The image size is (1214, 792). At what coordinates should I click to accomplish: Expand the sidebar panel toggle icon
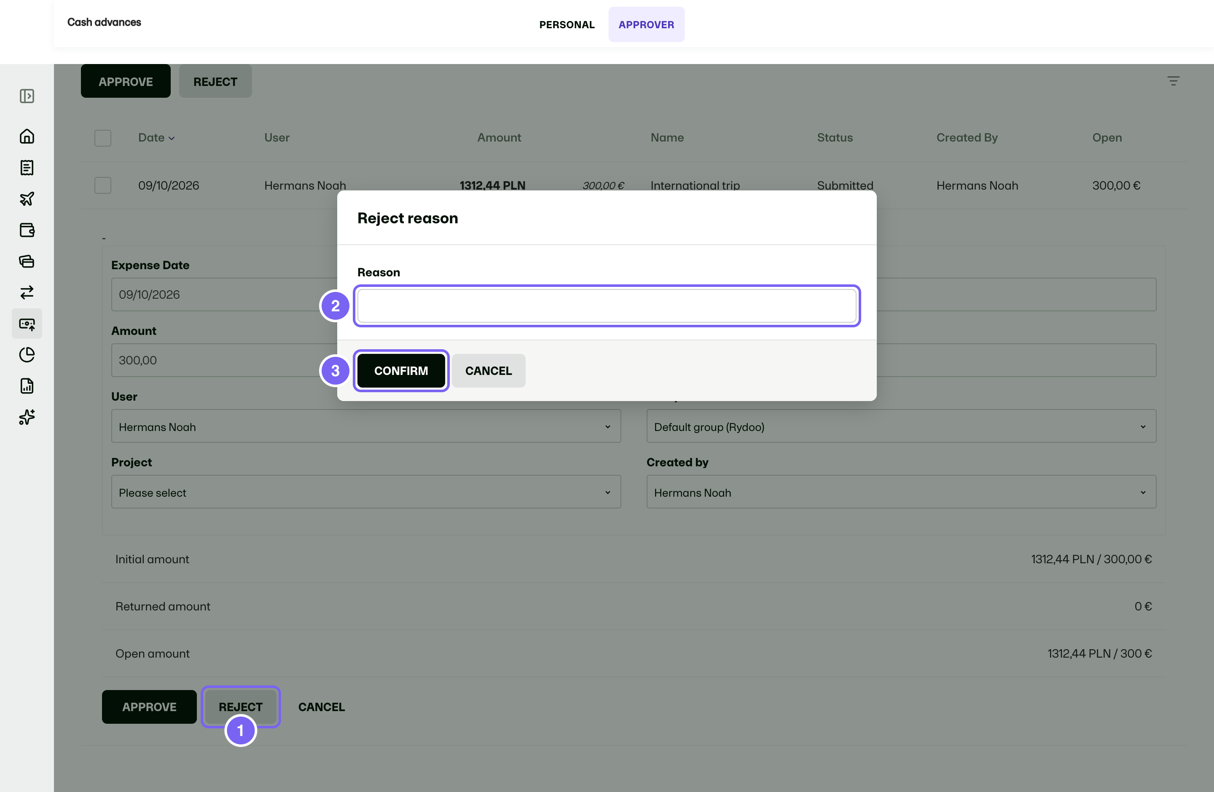27,96
